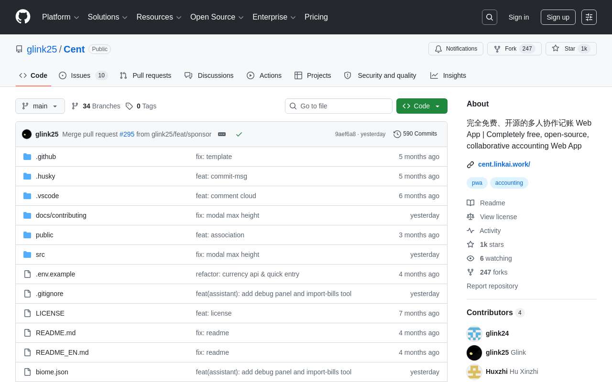This screenshot has height=382, width=612.
Task: Click the public folder icon
Action: coord(27,235)
